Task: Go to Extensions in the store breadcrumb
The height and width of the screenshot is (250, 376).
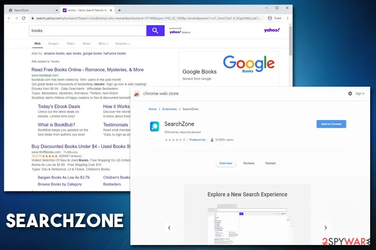Action: click(x=169, y=109)
